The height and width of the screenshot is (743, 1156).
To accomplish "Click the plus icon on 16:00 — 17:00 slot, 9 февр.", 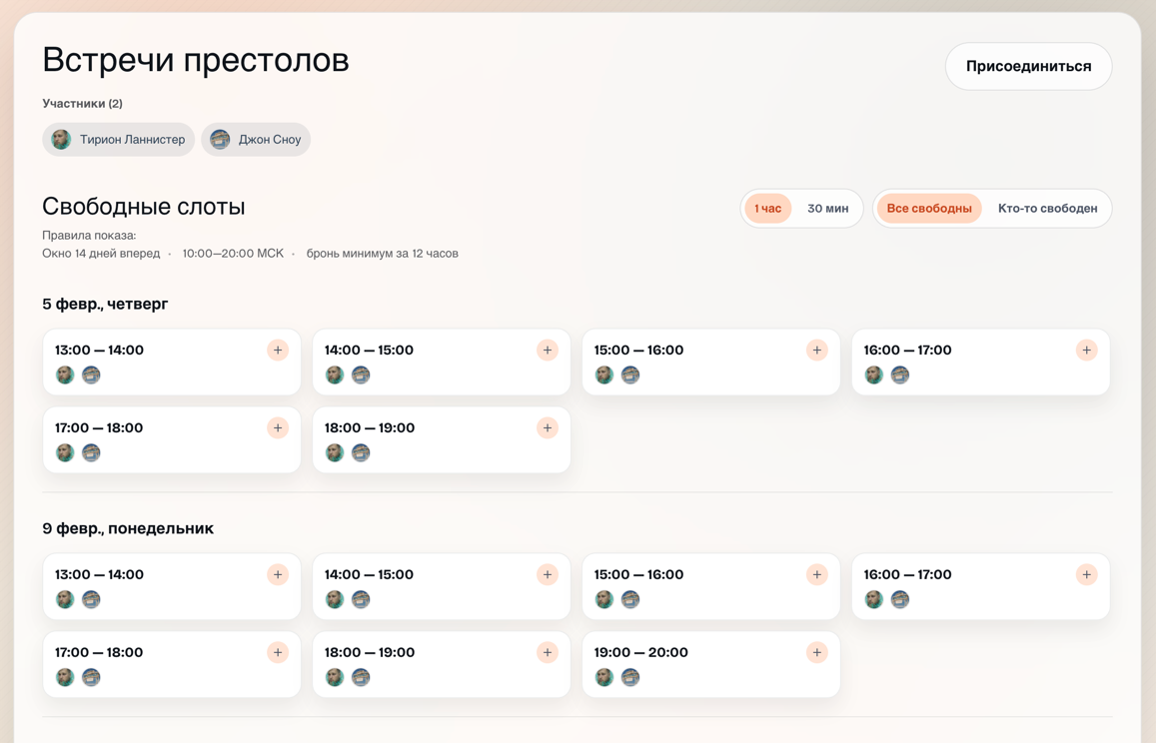I will pos(1086,574).
